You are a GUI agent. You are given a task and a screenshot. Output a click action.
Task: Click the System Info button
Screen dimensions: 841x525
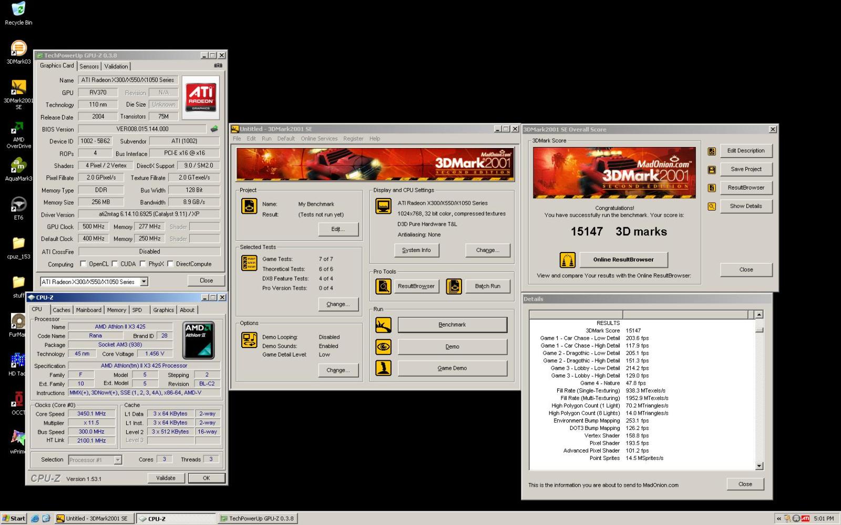click(416, 250)
